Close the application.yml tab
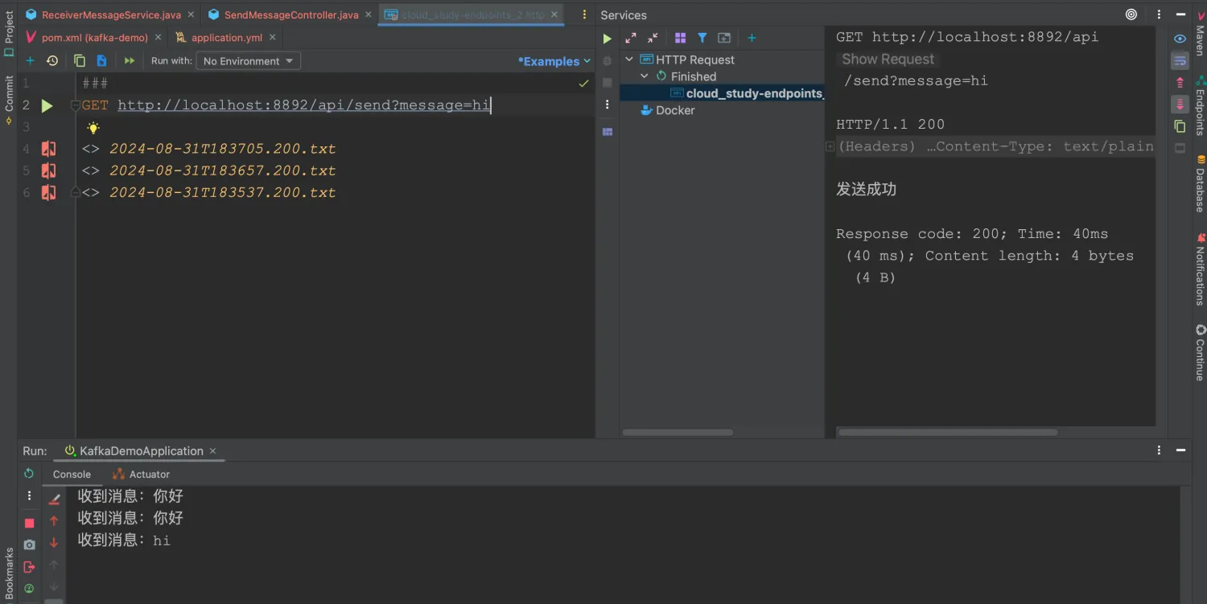 [x=273, y=37]
